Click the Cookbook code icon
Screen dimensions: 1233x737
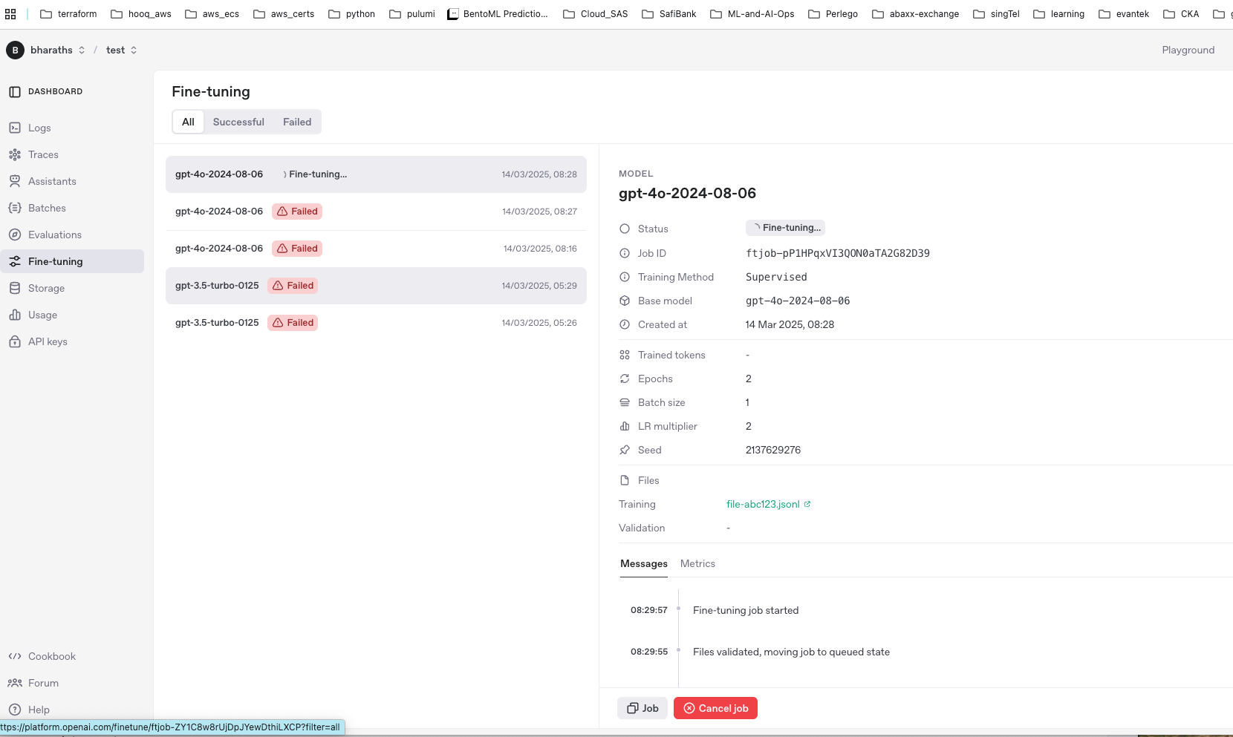click(15, 656)
